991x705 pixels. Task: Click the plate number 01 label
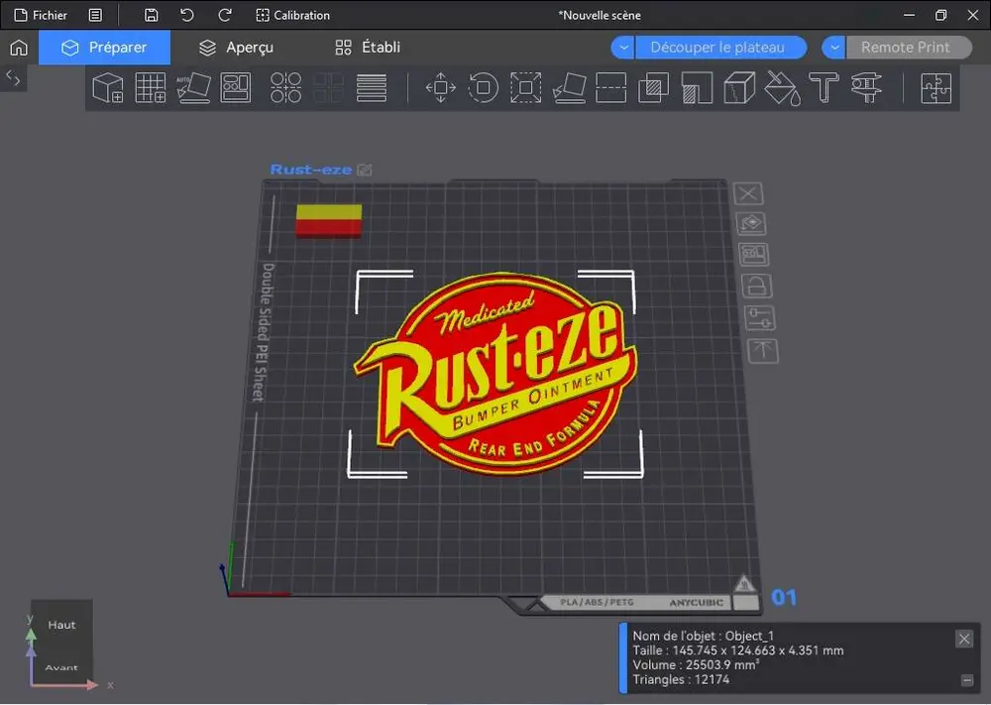(784, 598)
